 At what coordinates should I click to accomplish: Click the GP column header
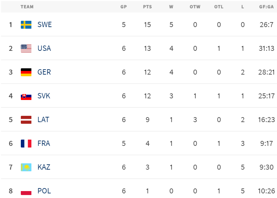pos(124,7)
